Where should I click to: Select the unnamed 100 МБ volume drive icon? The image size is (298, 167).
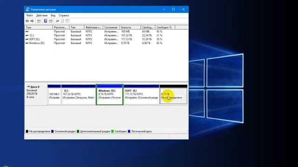point(27,32)
